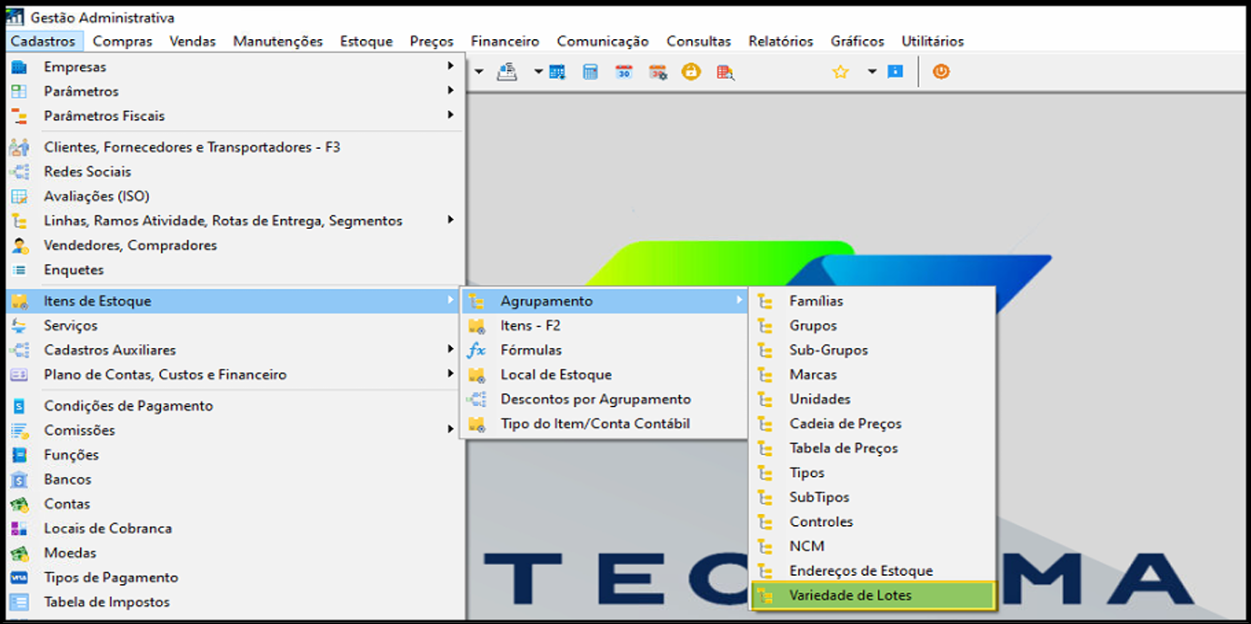Expand the Plano de Contas submenu arrow
The height and width of the screenshot is (624, 1251).
(x=451, y=374)
